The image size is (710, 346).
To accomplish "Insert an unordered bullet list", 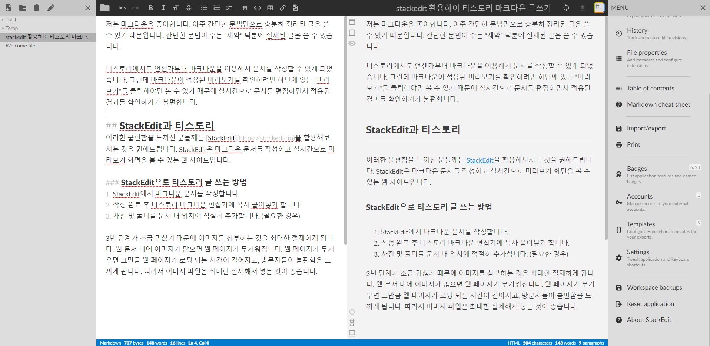I will [204, 8].
